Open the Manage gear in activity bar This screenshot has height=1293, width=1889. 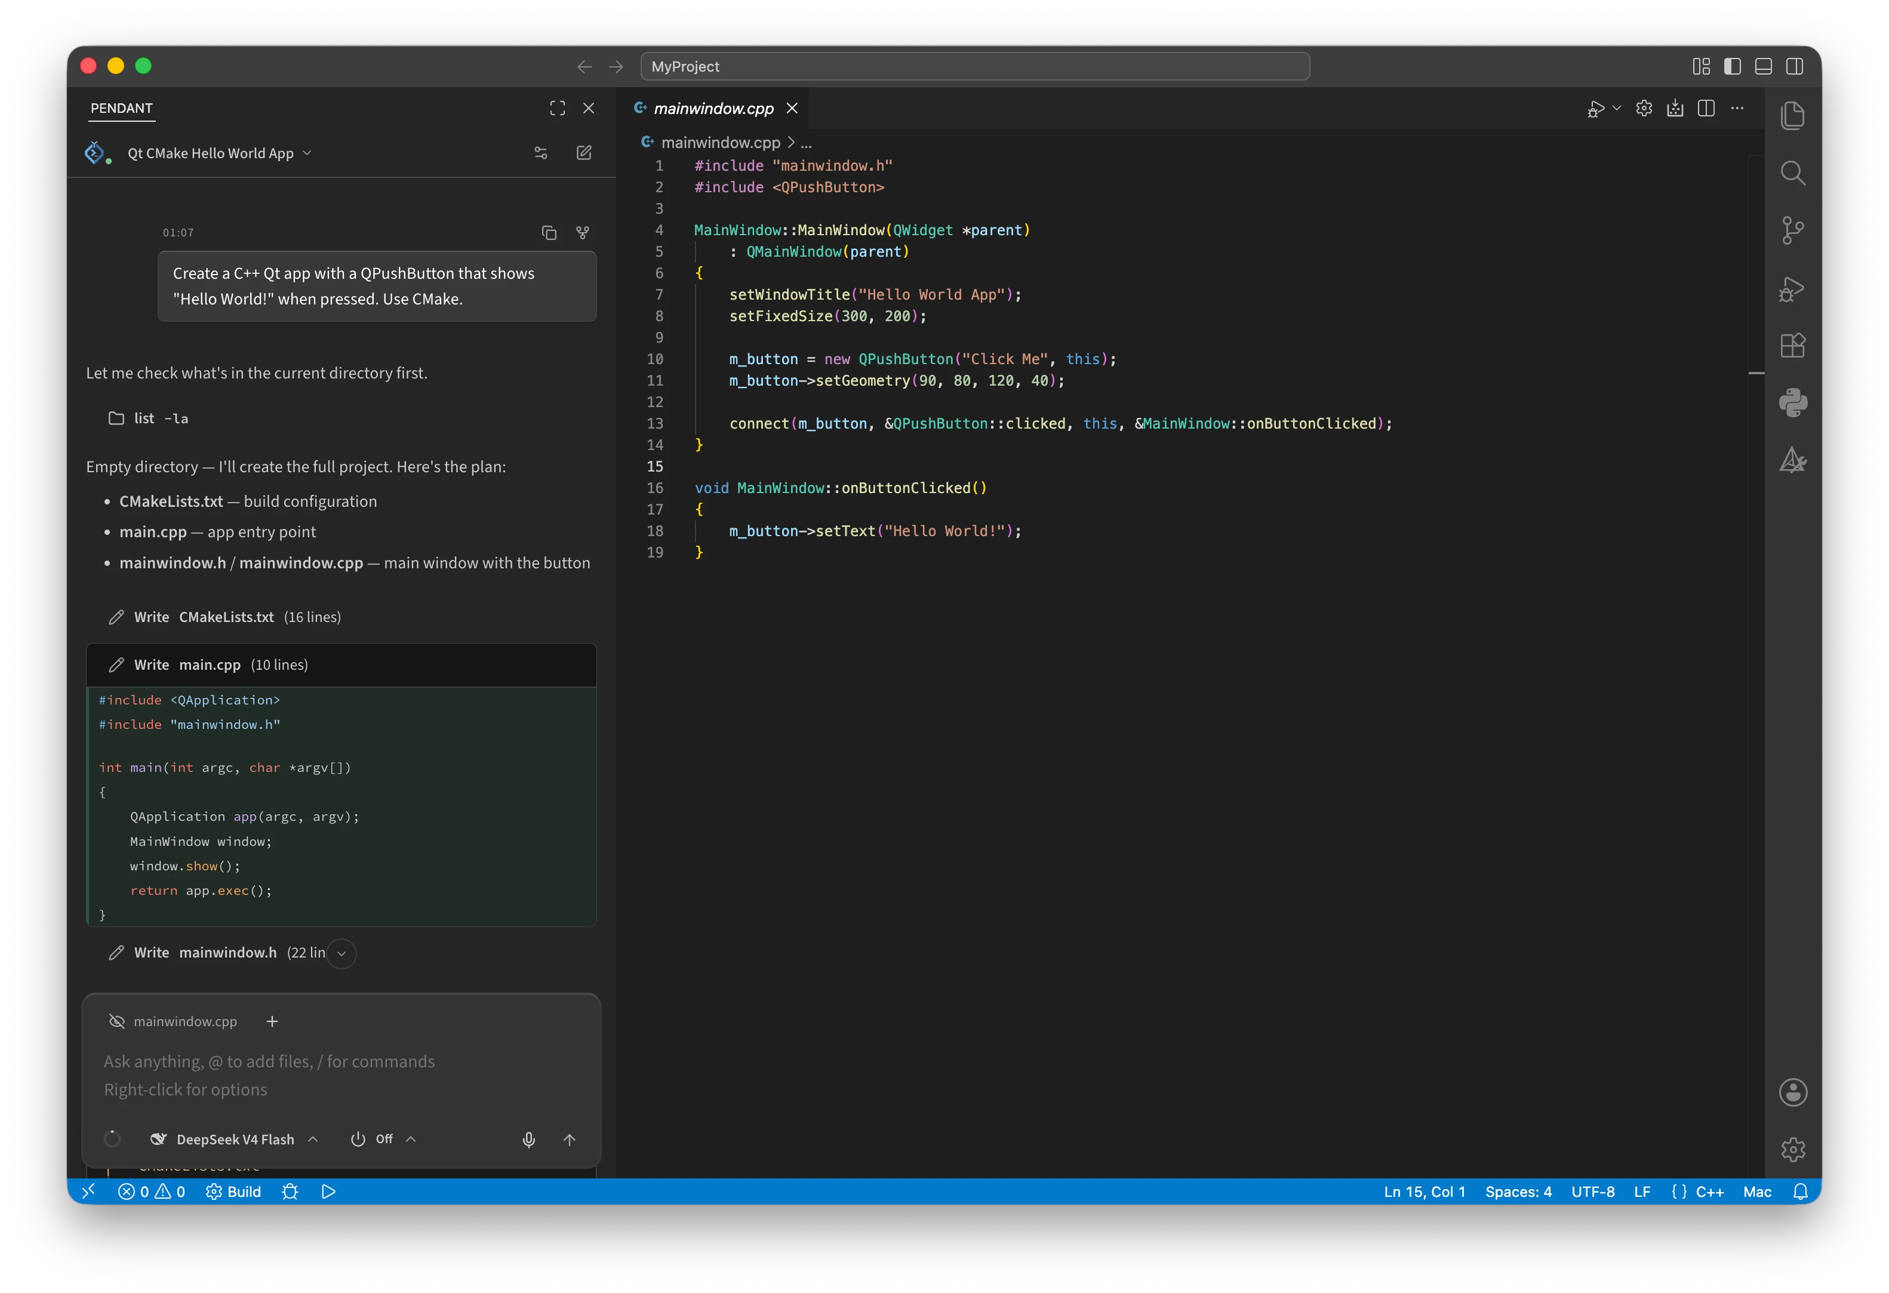1792,1149
